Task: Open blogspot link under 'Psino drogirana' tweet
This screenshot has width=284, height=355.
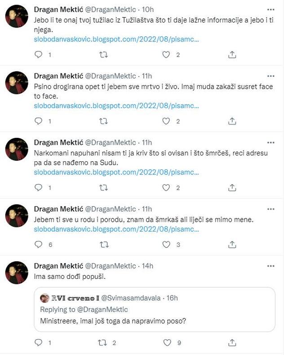Action: pos(116,105)
